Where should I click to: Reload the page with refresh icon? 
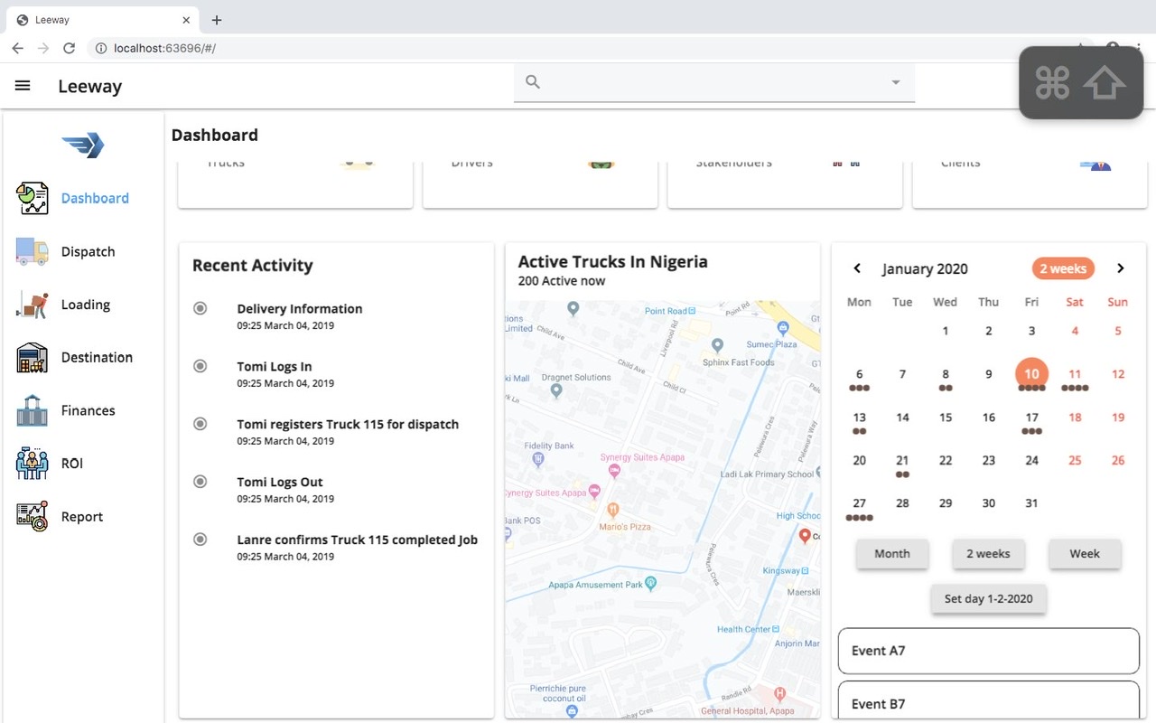[x=69, y=48]
